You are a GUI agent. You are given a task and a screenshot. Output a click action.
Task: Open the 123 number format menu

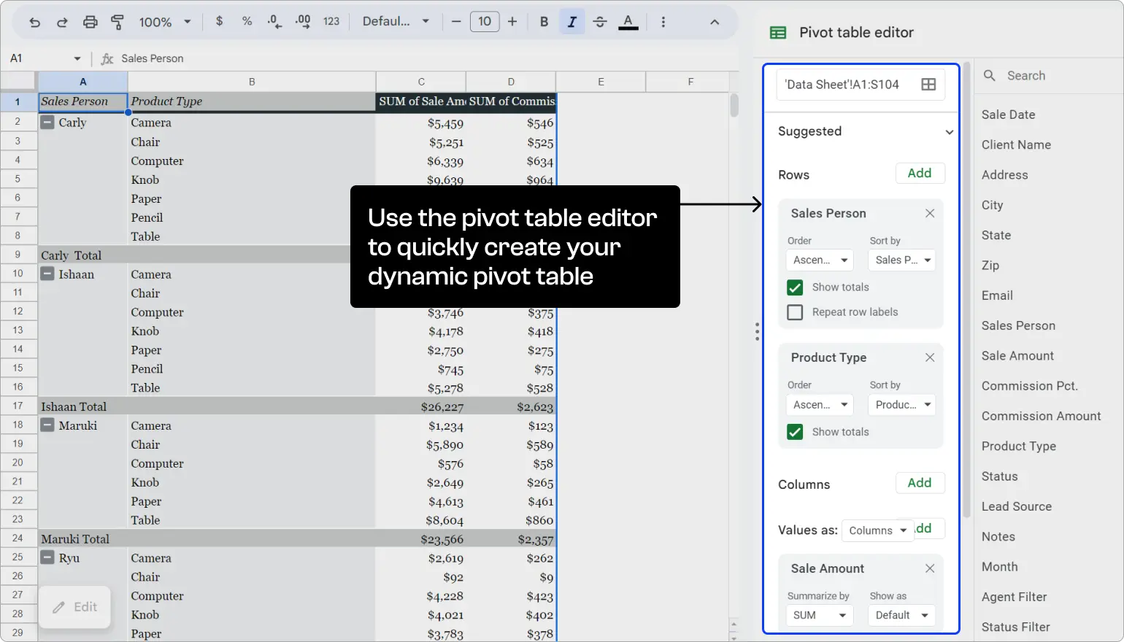331,21
